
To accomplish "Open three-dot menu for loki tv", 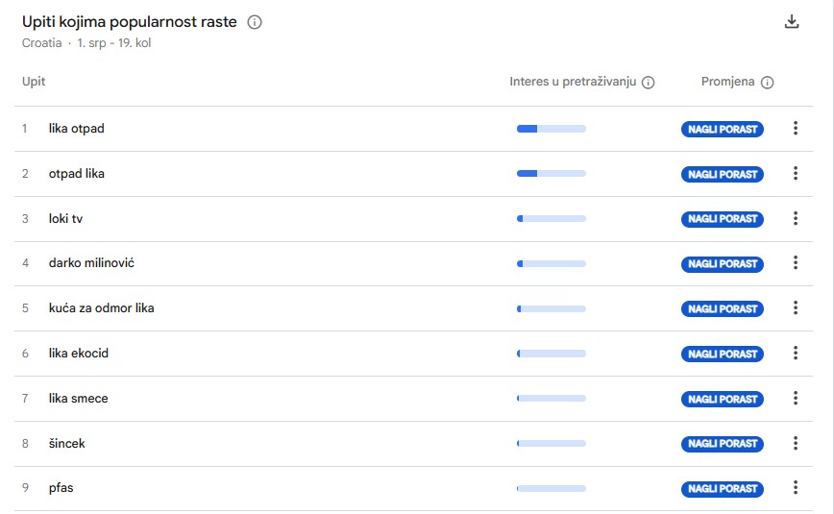I will point(796,218).
